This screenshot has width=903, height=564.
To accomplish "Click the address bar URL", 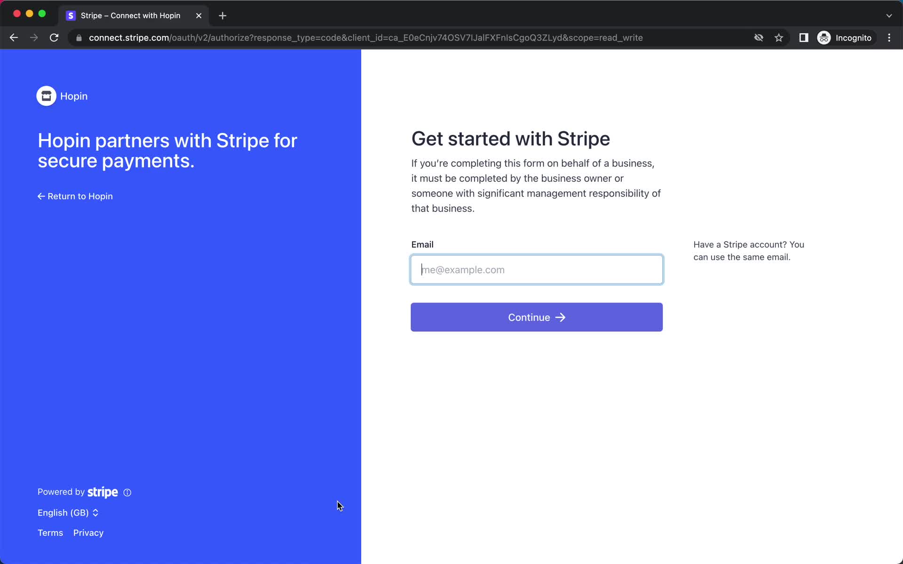I will pyautogui.click(x=365, y=38).
